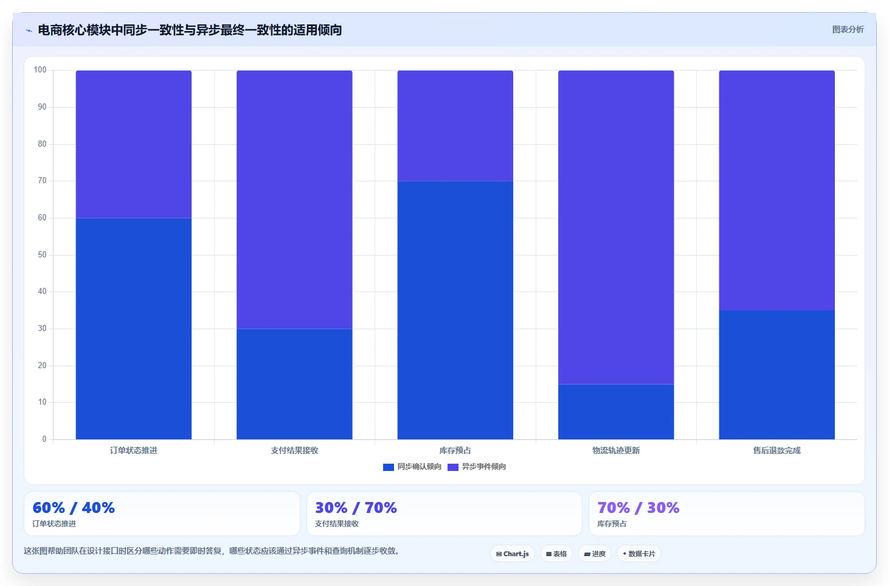This screenshot has height=586, width=889.
Task: Open the 70% / 30% stat card
Action: (x=727, y=514)
